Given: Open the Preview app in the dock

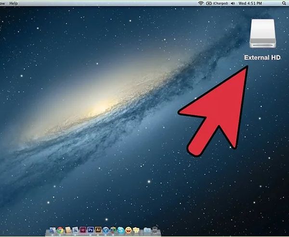Looking at the screenshot, I should (75, 230).
